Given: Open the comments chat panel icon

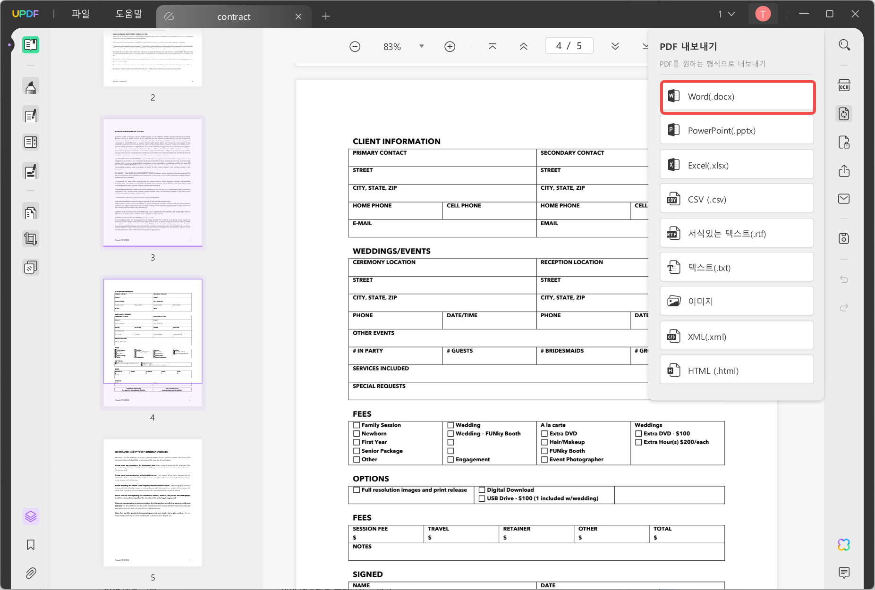Looking at the screenshot, I should tap(844, 573).
